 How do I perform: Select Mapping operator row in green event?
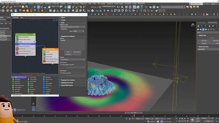(x=25, y=44)
